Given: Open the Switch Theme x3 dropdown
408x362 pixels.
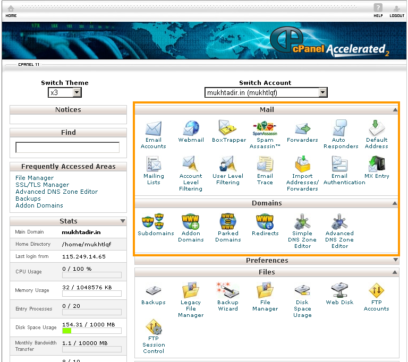Looking at the screenshot, I should 65,92.
